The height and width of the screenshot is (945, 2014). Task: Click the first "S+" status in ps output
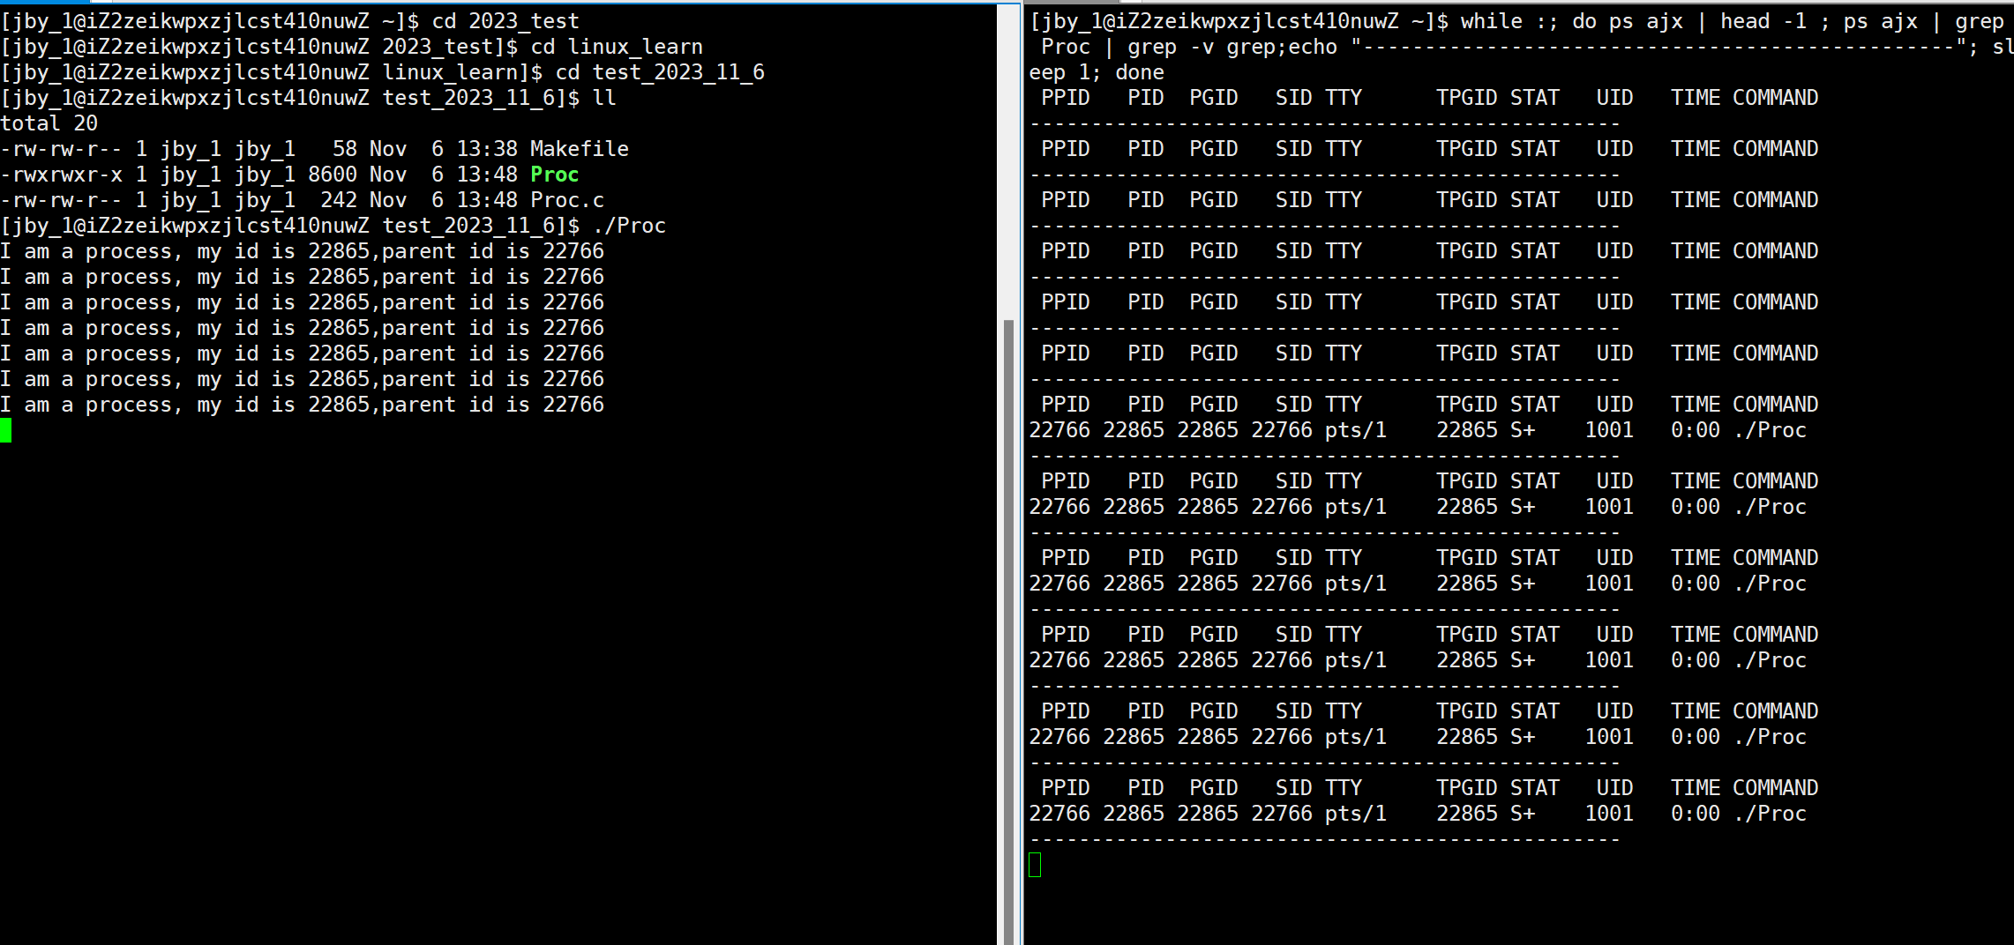coord(1523,430)
